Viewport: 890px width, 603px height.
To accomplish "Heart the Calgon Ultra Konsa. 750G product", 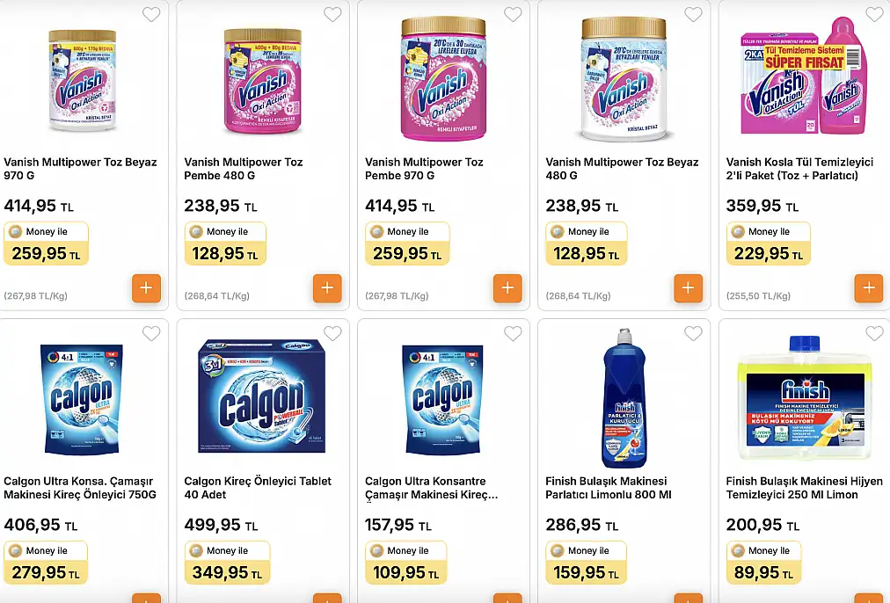I will click(x=151, y=333).
